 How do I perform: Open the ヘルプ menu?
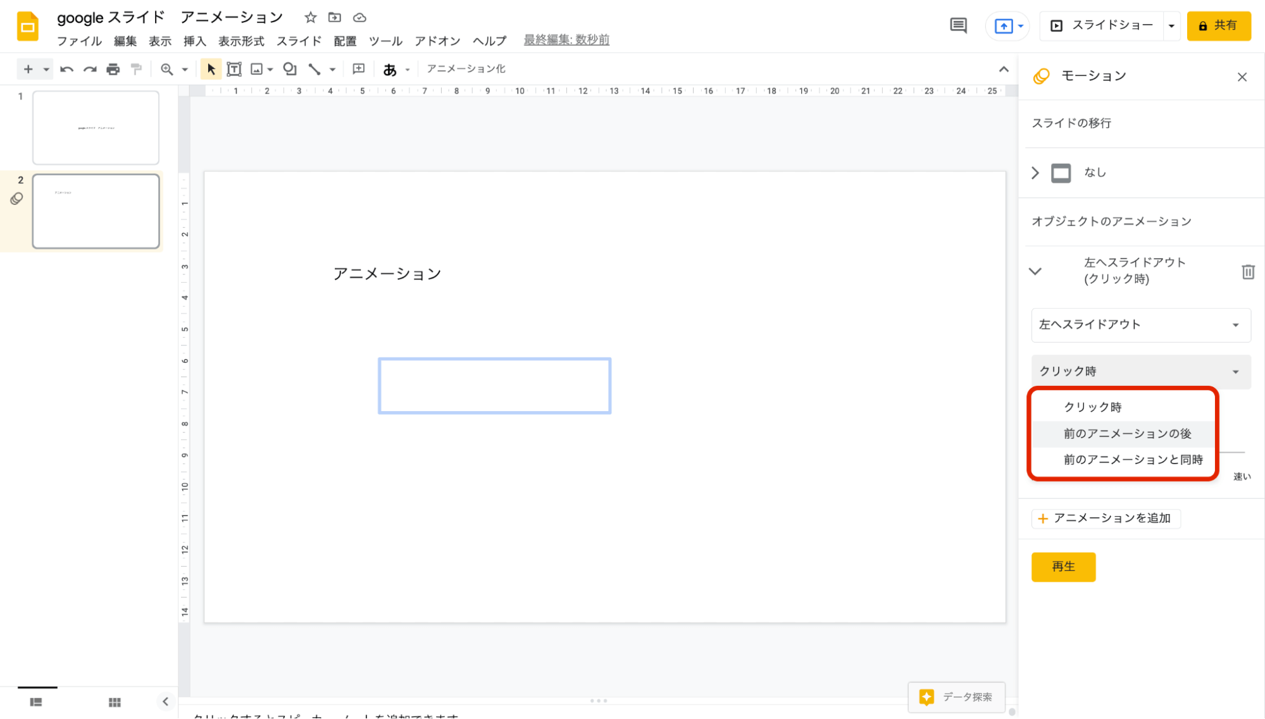(x=490, y=41)
